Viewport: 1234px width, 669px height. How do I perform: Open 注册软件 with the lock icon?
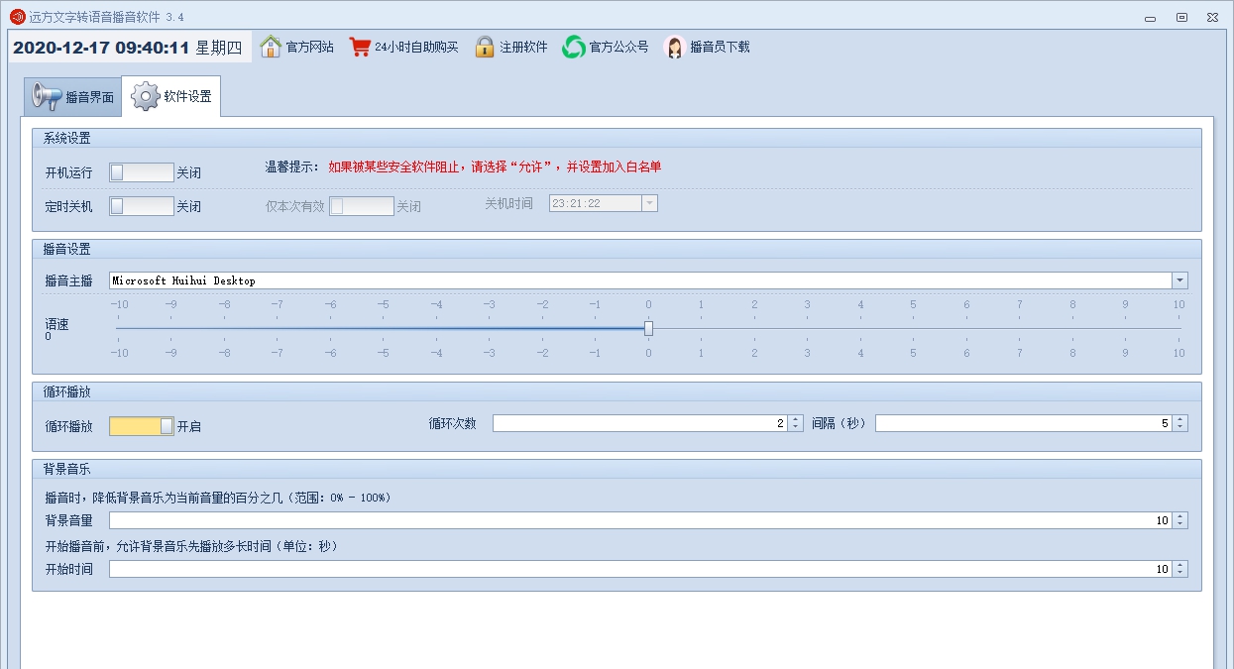point(484,46)
